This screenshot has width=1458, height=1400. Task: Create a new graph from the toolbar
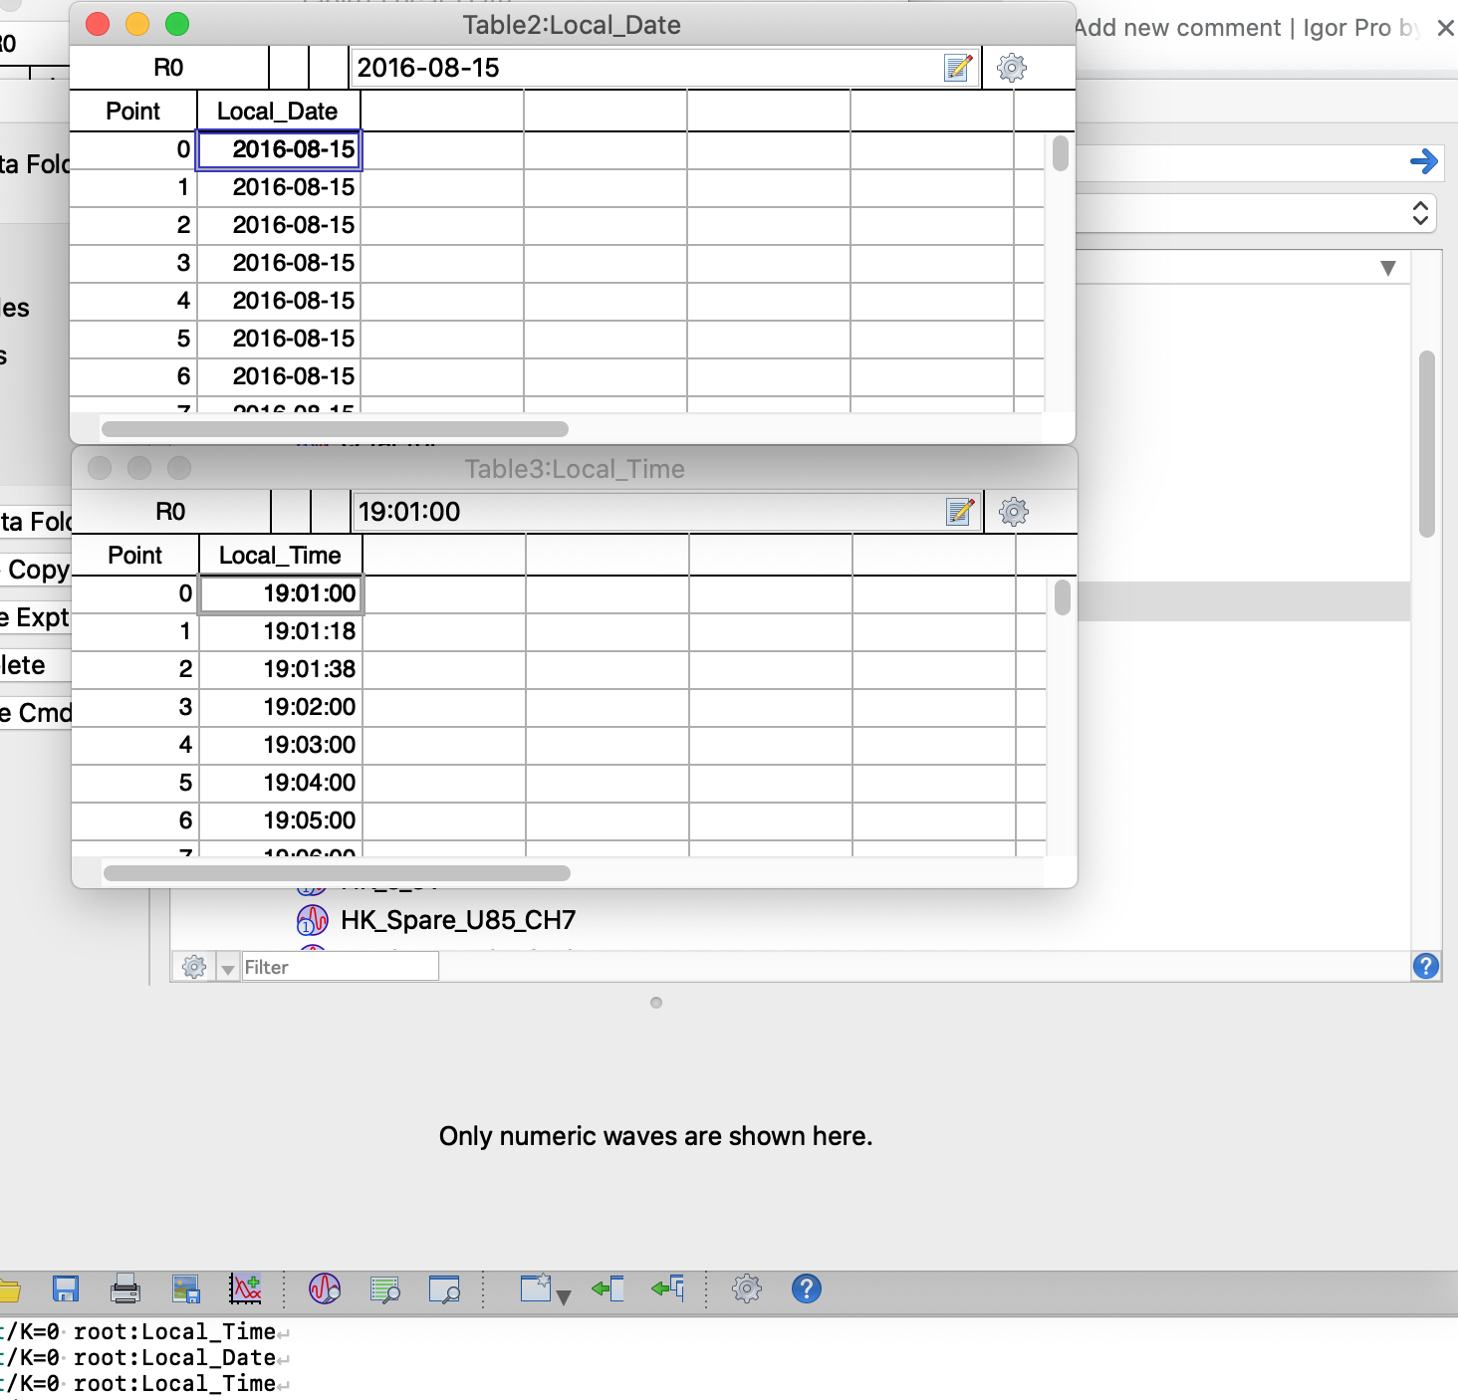coord(245,1288)
